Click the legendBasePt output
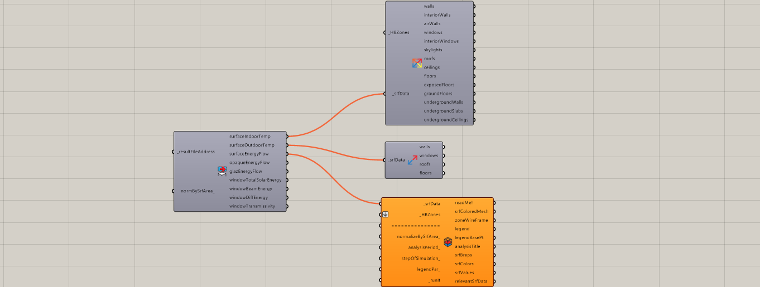 pos(469,237)
